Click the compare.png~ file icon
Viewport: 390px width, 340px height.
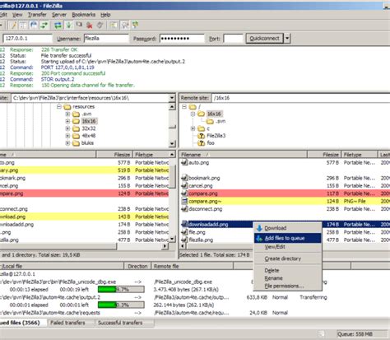pyautogui.click(x=184, y=202)
